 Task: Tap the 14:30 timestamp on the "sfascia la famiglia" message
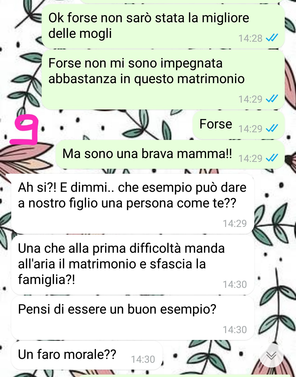[235, 284]
